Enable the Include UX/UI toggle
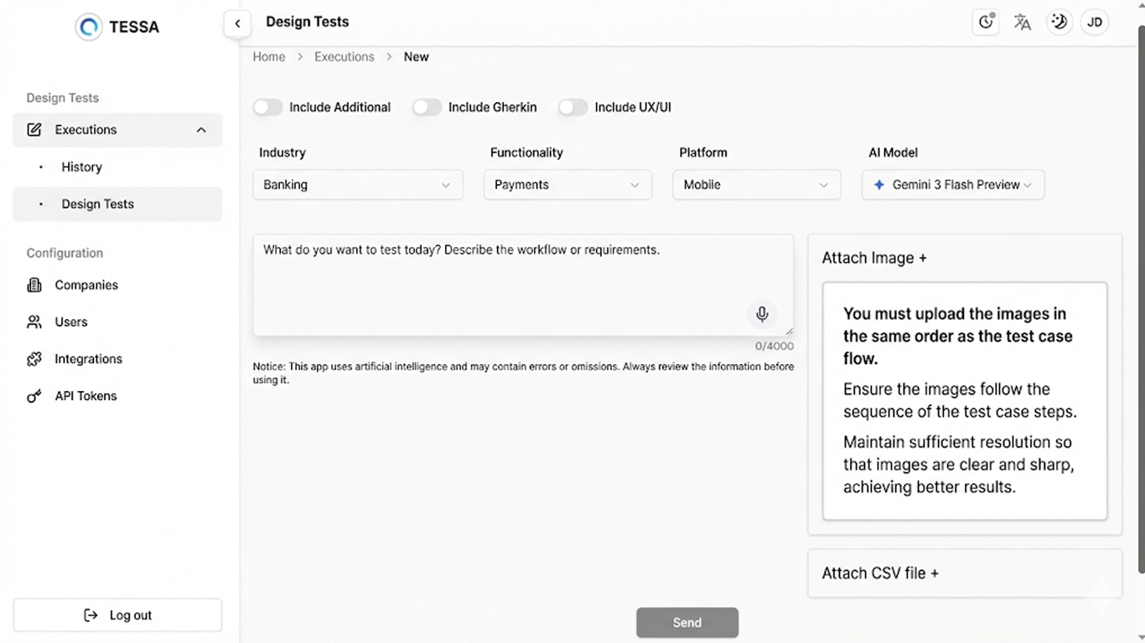This screenshot has width=1145, height=643. 573,107
